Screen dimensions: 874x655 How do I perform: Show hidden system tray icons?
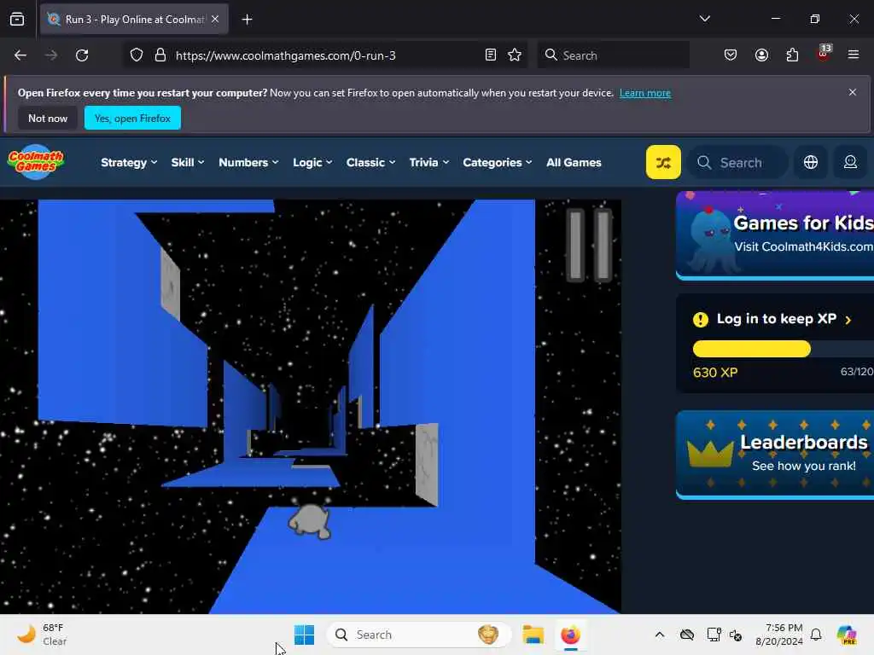pos(660,635)
